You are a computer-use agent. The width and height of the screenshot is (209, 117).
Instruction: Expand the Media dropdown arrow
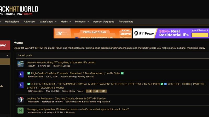70,22
